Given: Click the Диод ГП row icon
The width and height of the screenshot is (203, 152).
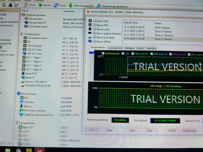Looking at the screenshot, I should point(23,77).
